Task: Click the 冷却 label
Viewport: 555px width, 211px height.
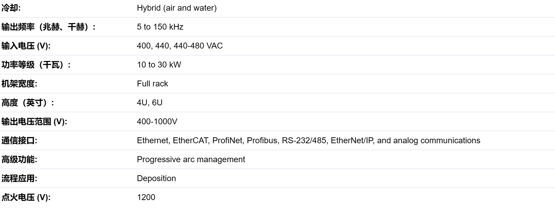Action: [x=11, y=8]
